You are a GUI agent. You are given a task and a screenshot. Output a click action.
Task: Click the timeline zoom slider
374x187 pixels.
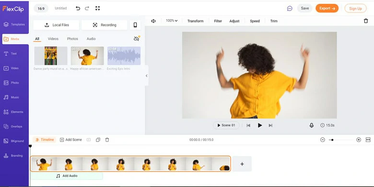(x=340, y=140)
